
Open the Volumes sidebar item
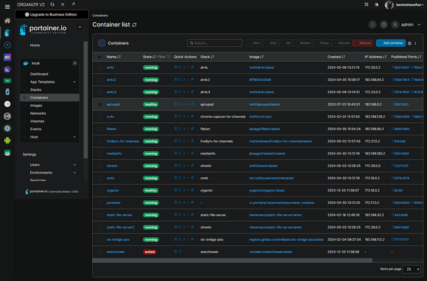point(37,121)
